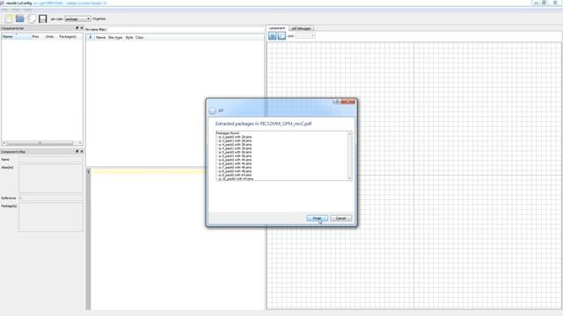The height and width of the screenshot is (316, 563).
Task: Sort components by Name column
Action: click(16, 37)
